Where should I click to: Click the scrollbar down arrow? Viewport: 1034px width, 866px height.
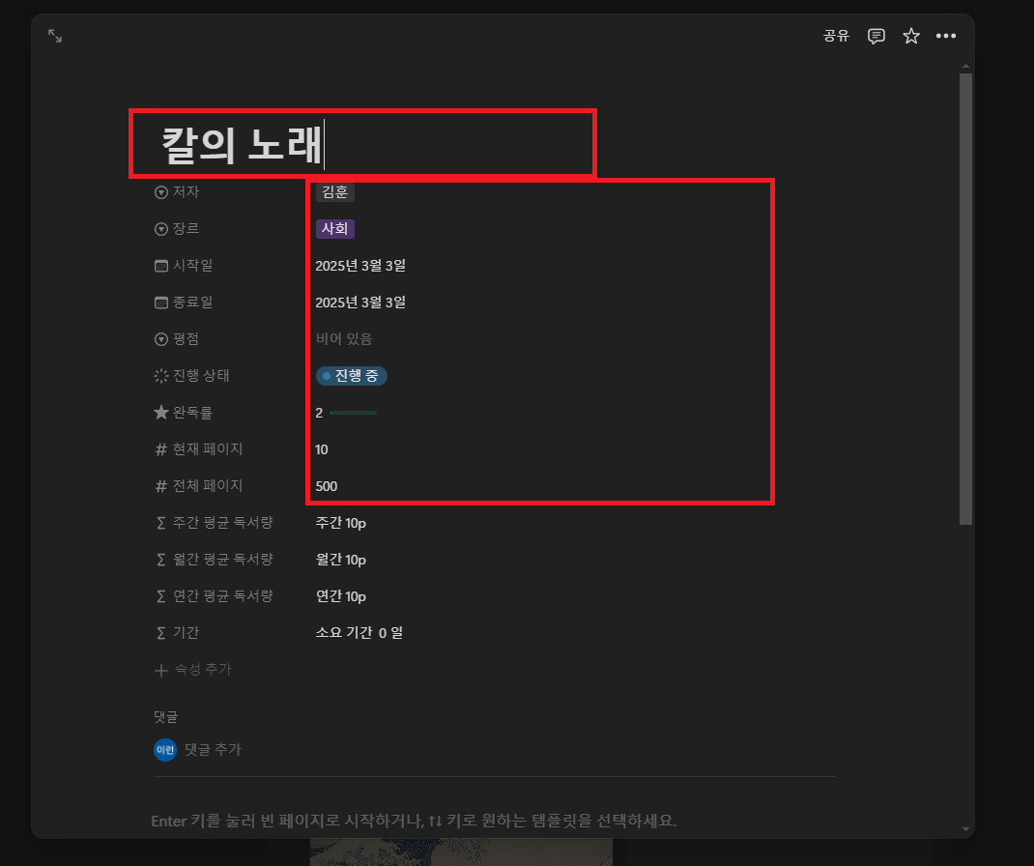pyautogui.click(x=965, y=829)
